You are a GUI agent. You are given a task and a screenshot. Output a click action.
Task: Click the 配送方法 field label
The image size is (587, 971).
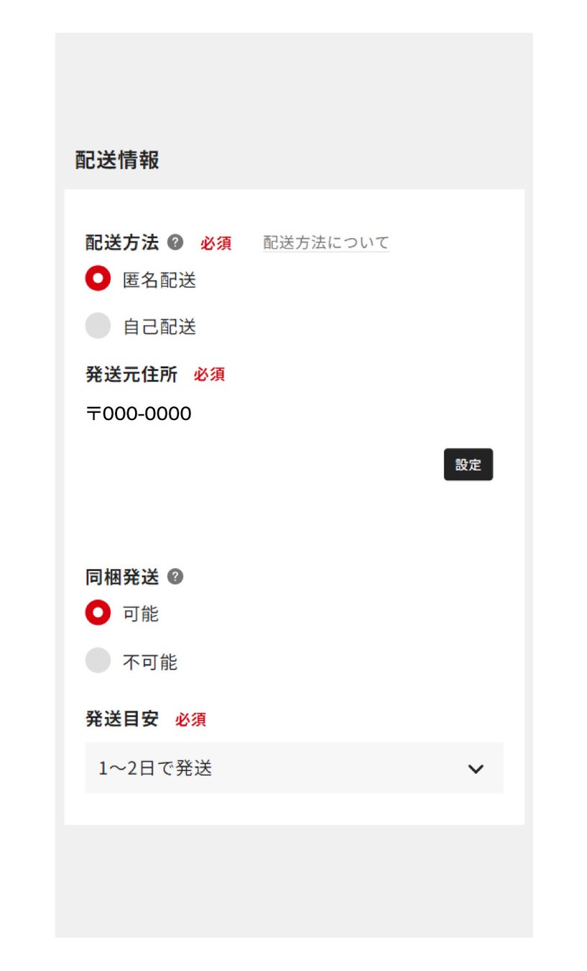[x=122, y=242]
